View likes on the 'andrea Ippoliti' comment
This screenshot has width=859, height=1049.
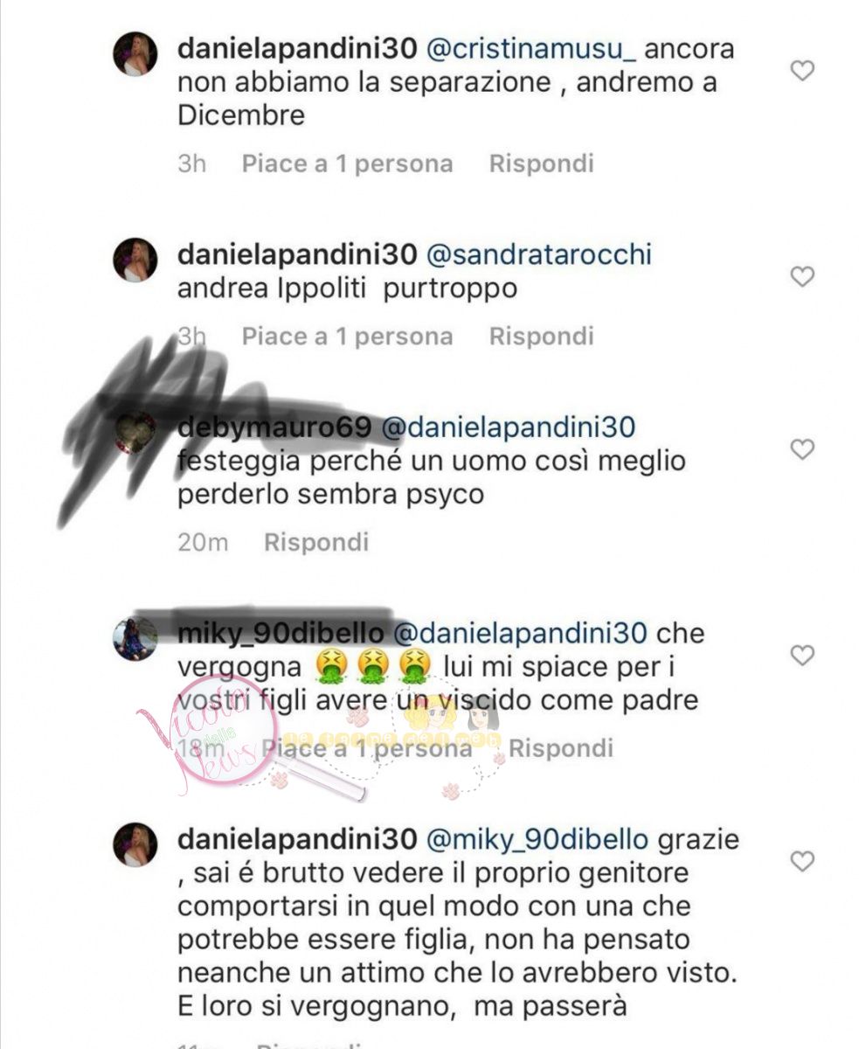coord(347,336)
